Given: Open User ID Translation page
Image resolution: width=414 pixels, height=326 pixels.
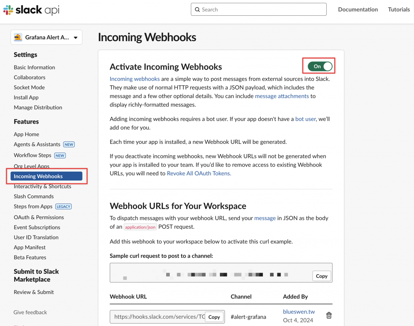Looking at the screenshot, I should [x=36, y=238].
